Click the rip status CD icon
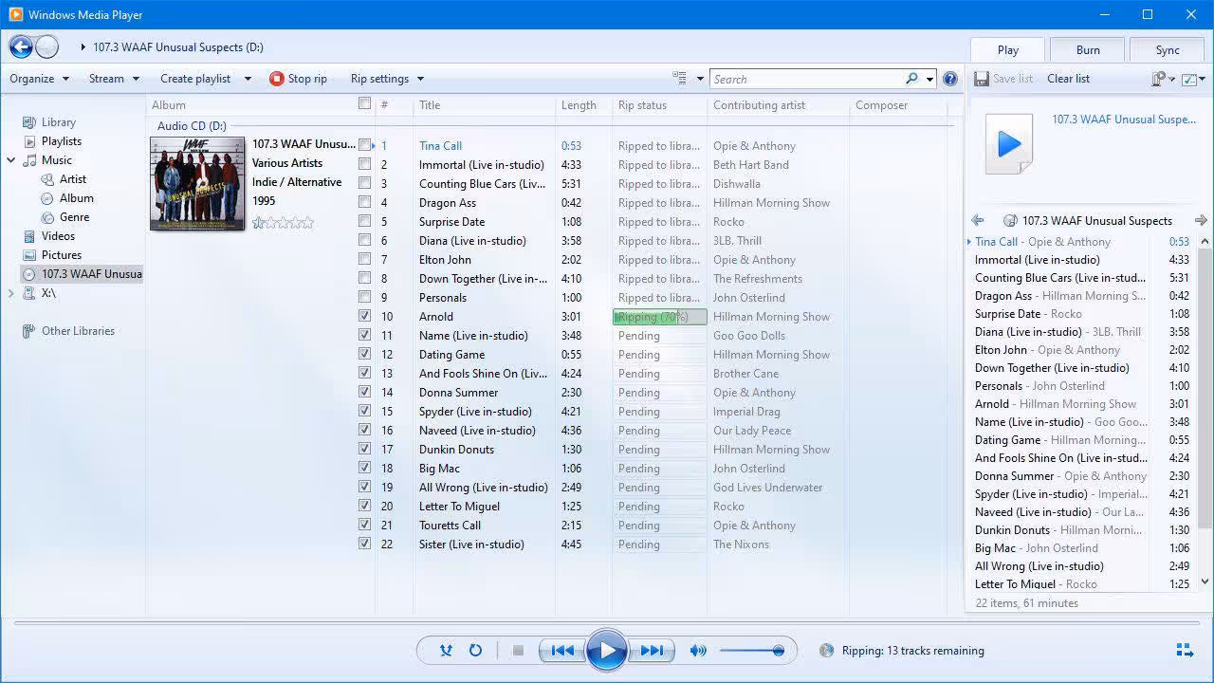The width and height of the screenshot is (1214, 683). [826, 651]
